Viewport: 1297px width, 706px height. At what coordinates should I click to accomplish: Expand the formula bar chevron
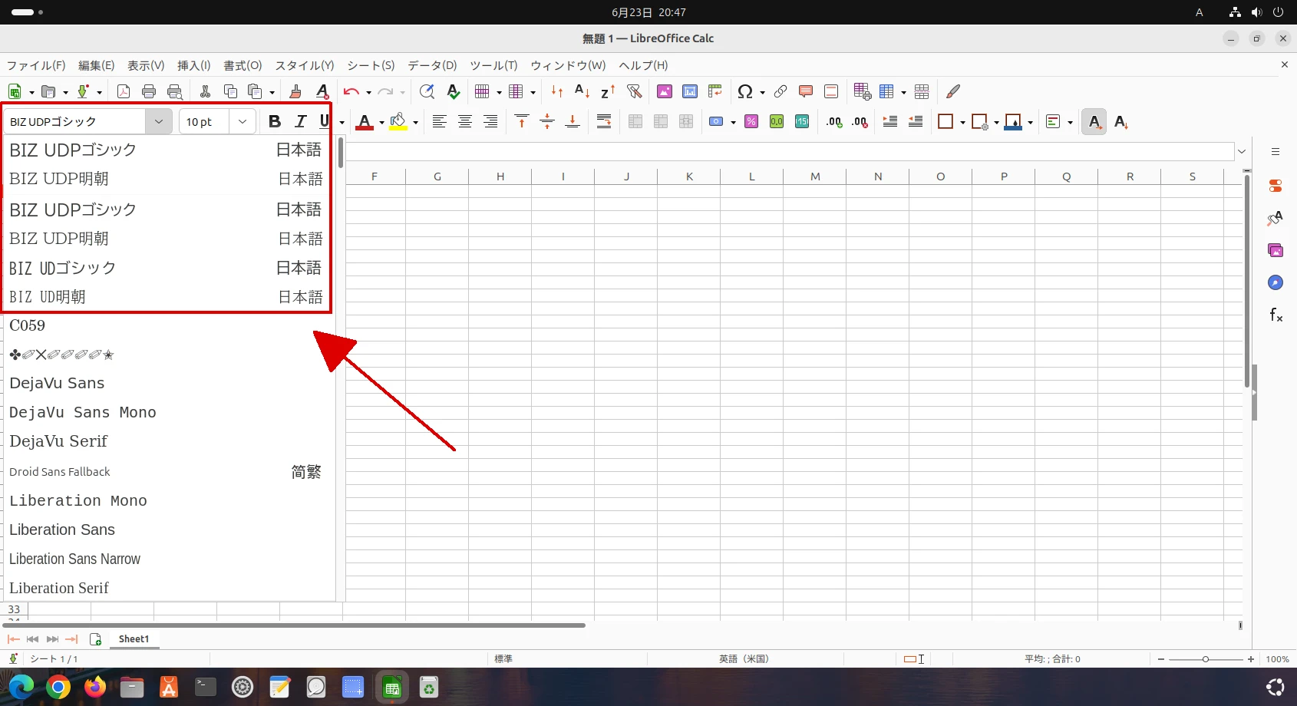[1242, 151]
